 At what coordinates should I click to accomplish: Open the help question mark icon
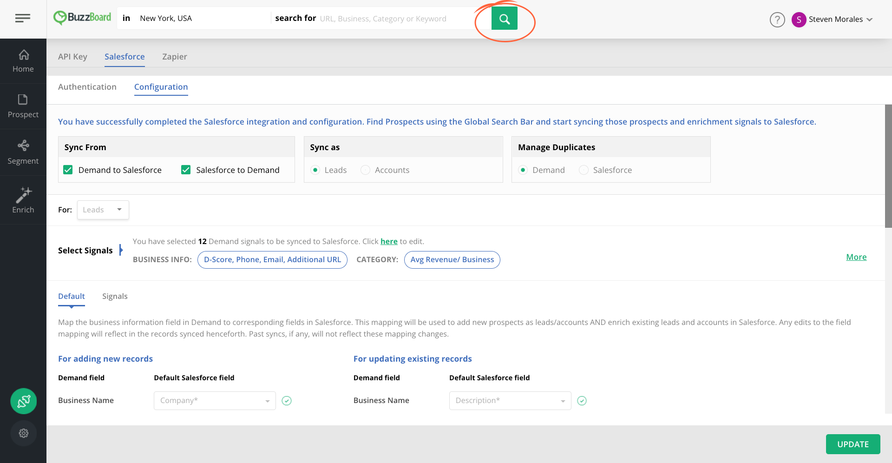[x=777, y=20]
